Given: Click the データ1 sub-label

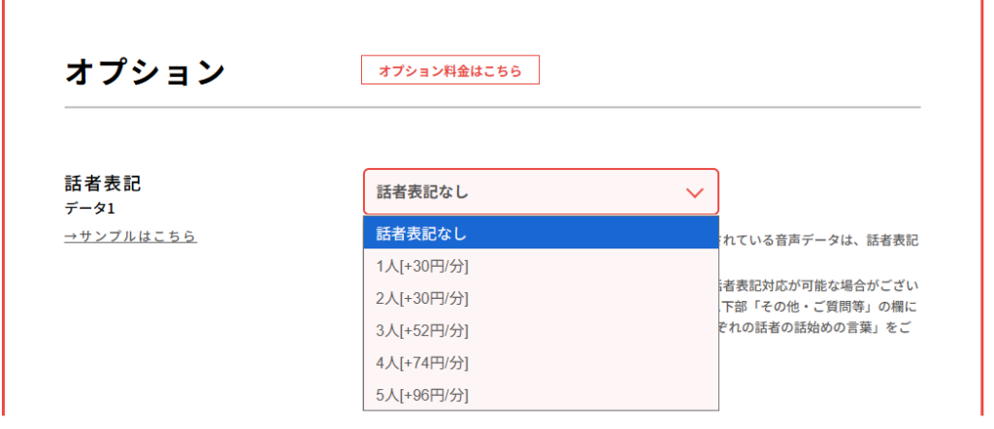Looking at the screenshot, I should pos(90,208).
